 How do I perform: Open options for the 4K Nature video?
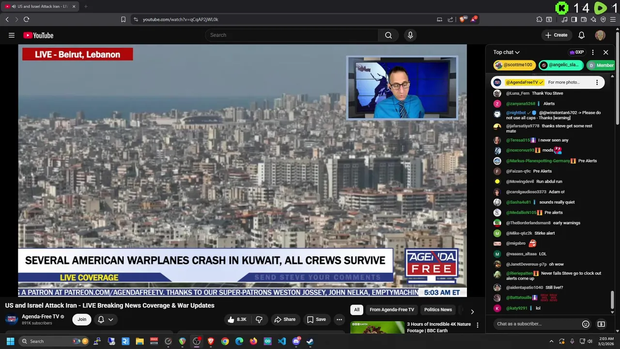(478, 325)
